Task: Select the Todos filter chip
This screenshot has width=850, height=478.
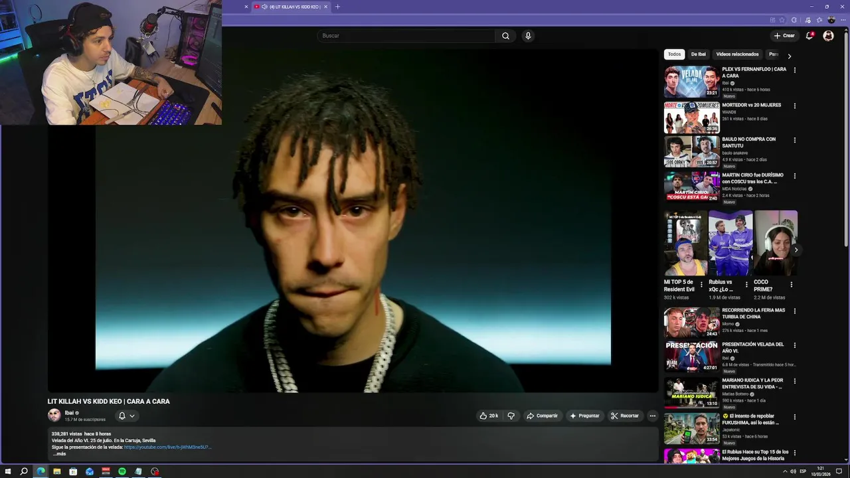Action: click(675, 54)
